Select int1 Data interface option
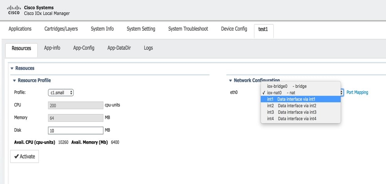386x184 pixels. click(300, 99)
